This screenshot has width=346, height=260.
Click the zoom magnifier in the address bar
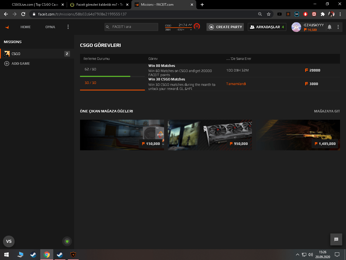[x=260, y=14]
